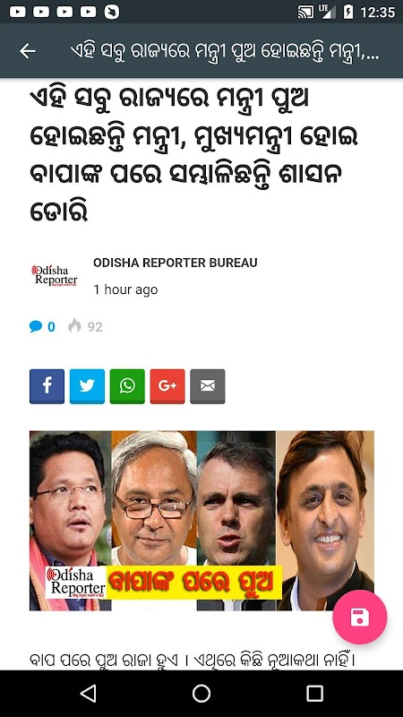
Task: Tap the article politicians collage image
Action: click(202, 521)
